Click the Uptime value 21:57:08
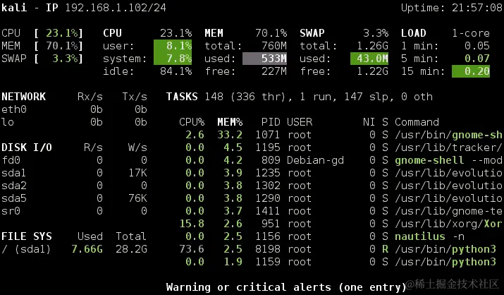Viewport: 504px width, 295px height. pos(477,7)
